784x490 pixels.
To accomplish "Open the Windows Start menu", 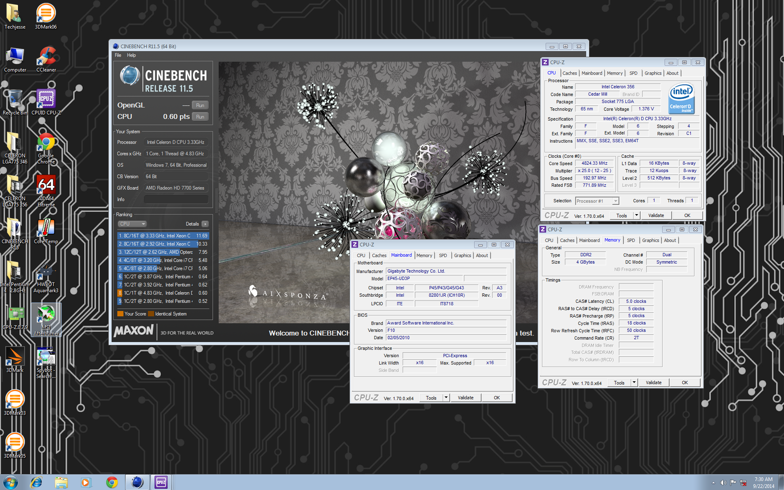I will click(11, 483).
